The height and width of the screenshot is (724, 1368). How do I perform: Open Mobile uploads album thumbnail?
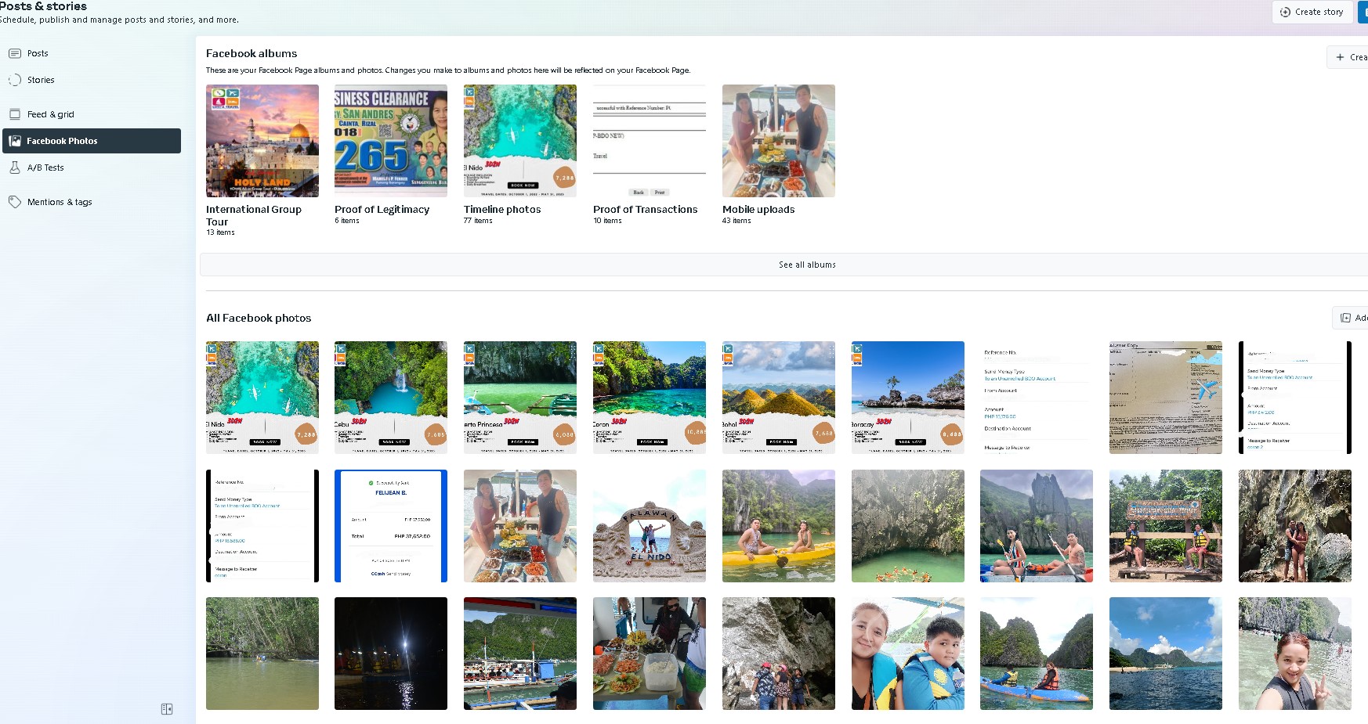(x=779, y=141)
